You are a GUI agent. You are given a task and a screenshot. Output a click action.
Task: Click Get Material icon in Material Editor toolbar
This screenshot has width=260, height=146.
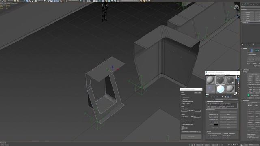(x=207, y=97)
